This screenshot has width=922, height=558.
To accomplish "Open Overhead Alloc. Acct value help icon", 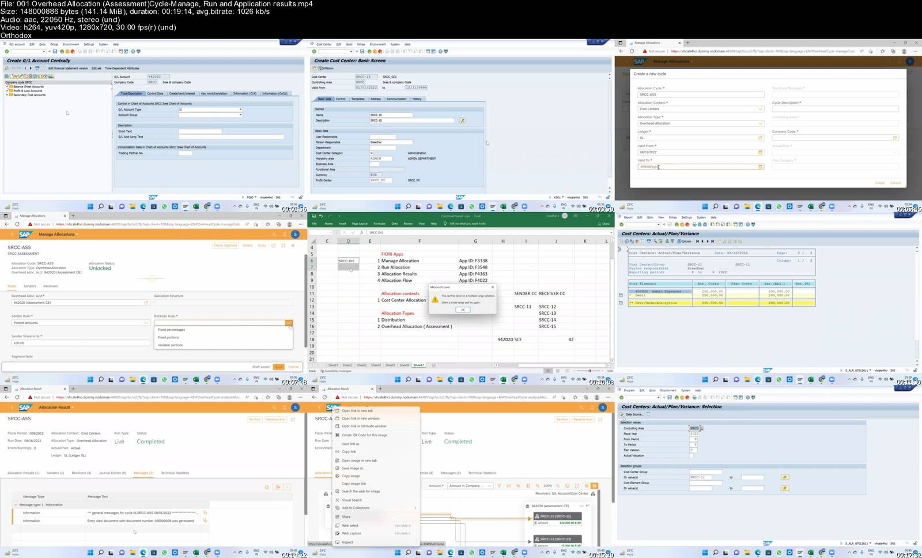I will click(146, 303).
